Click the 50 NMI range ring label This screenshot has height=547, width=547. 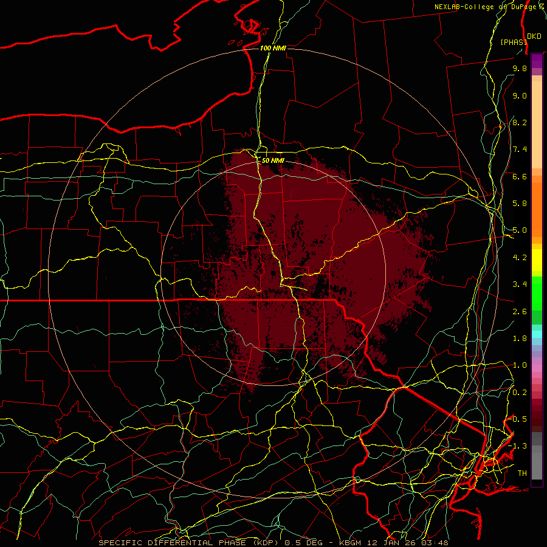click(x=273, y=161)
